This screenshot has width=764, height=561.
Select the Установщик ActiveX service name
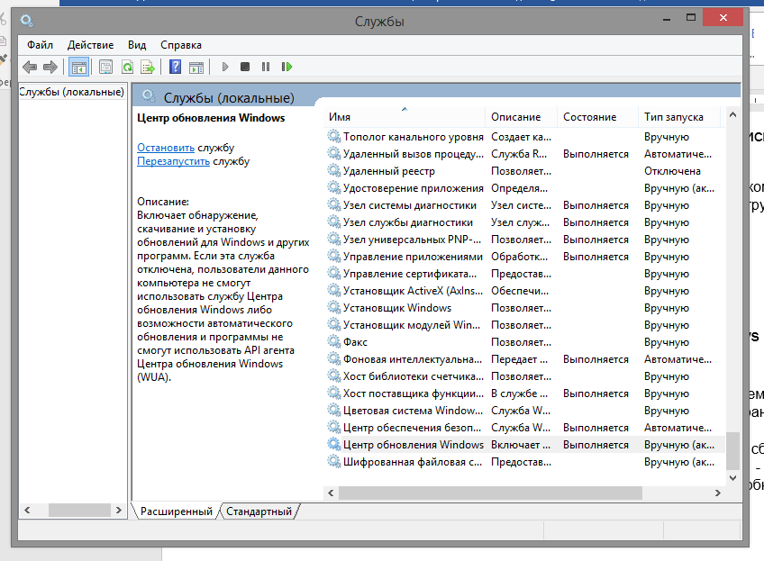click(413, 291)
